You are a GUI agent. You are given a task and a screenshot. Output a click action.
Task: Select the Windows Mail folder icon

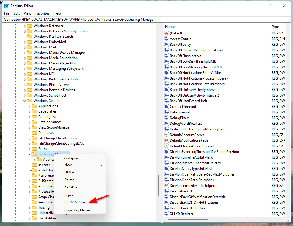coord(30,47)
